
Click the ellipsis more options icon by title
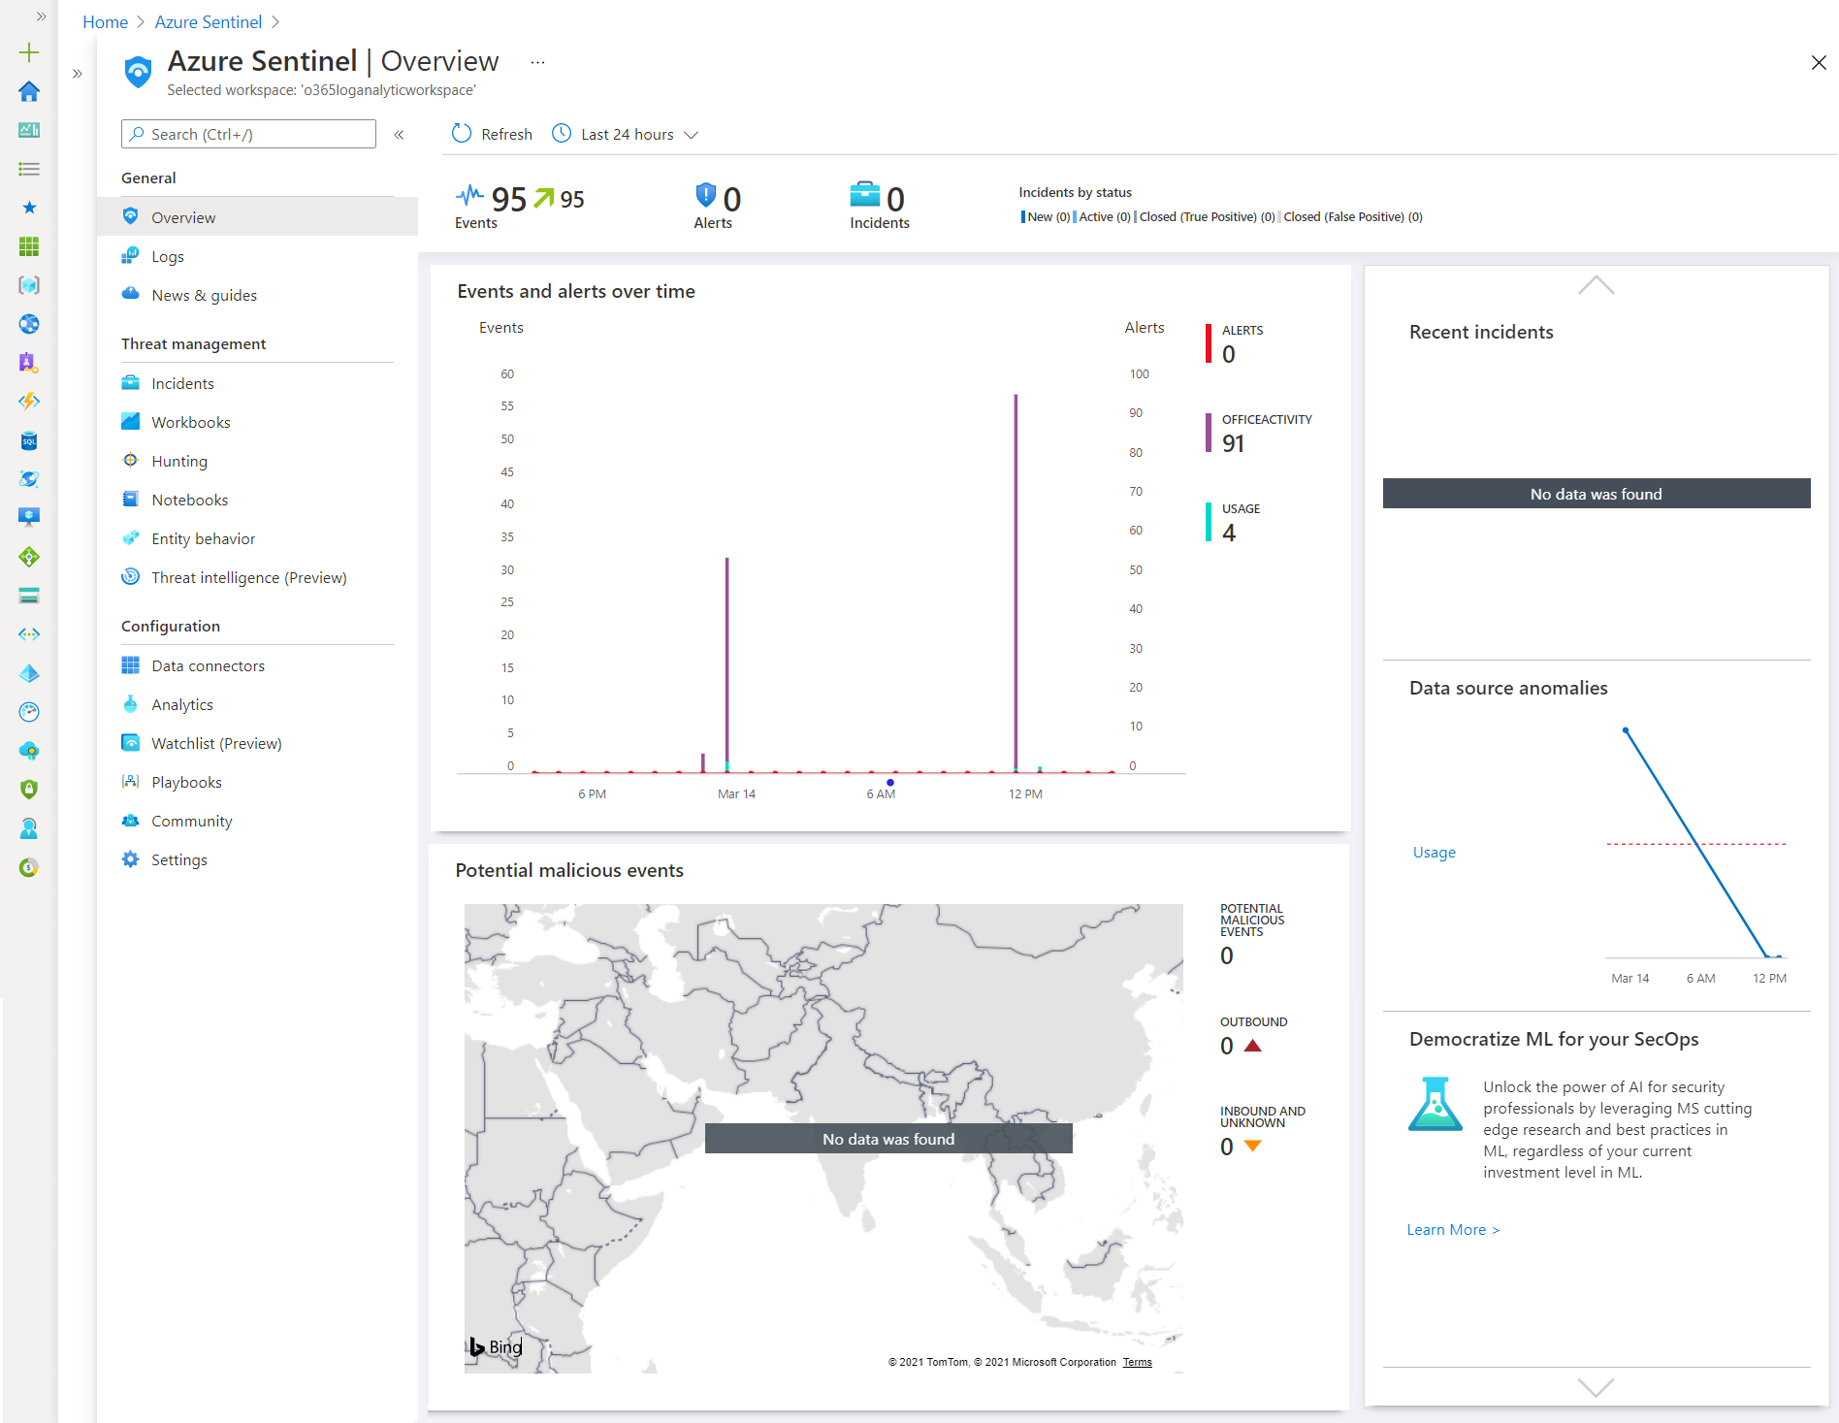click(x=537, y=62)
